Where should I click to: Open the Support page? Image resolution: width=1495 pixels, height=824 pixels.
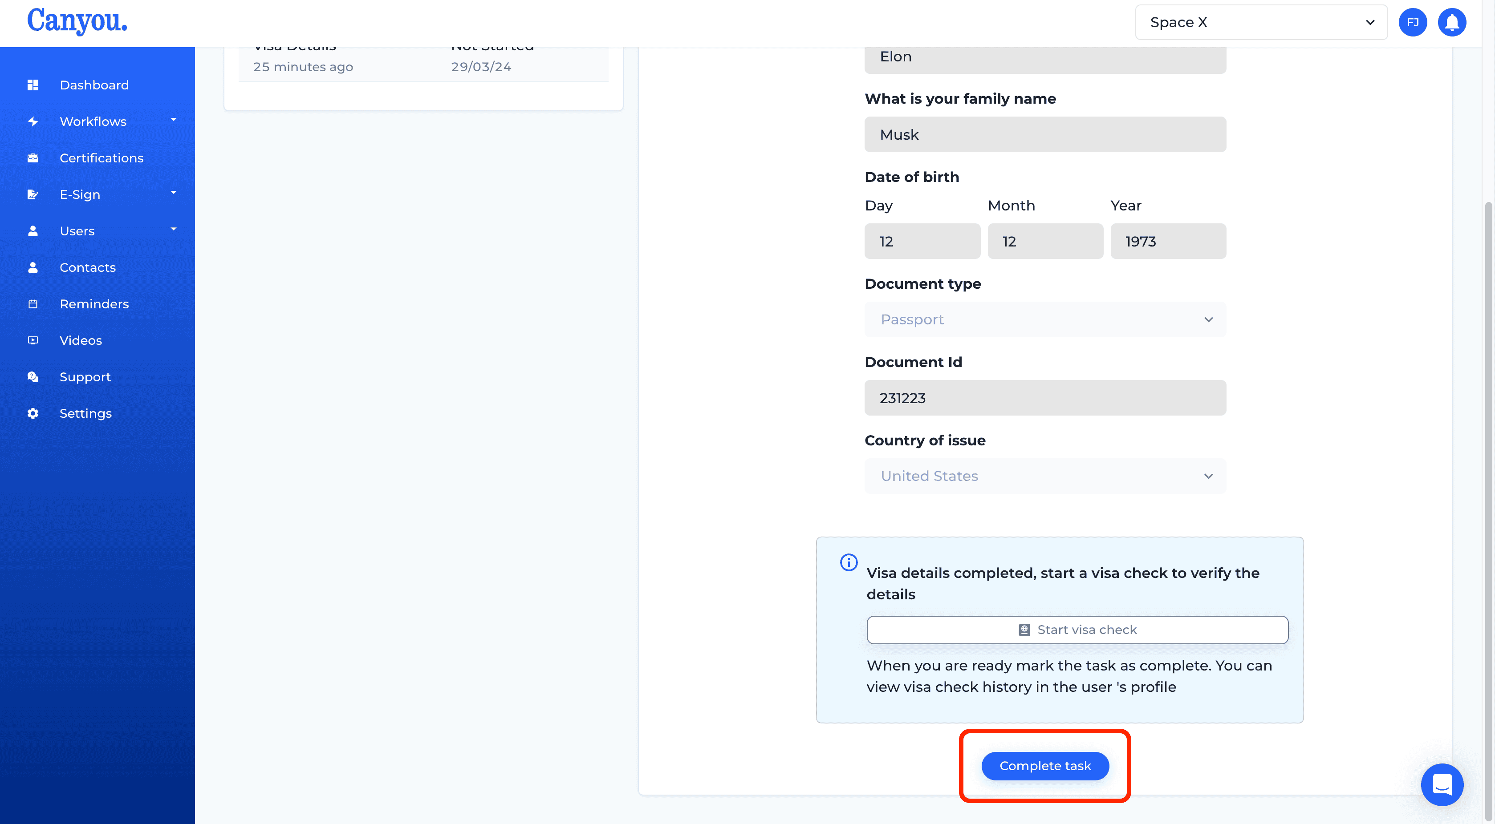pyautogui.click(x=85, y=377)
